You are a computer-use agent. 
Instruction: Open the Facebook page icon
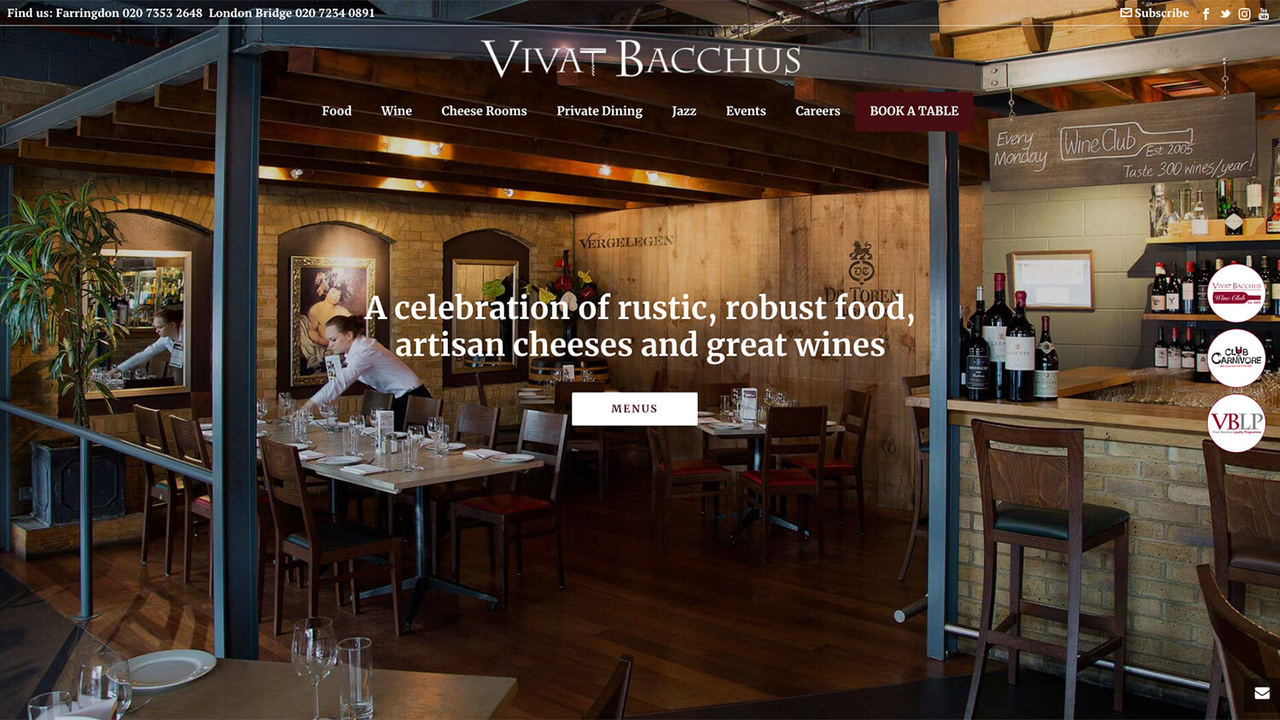[1206, 14]
